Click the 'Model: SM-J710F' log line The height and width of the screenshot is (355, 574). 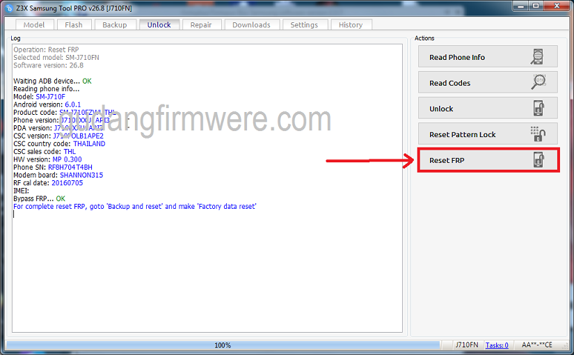point(39,97)
